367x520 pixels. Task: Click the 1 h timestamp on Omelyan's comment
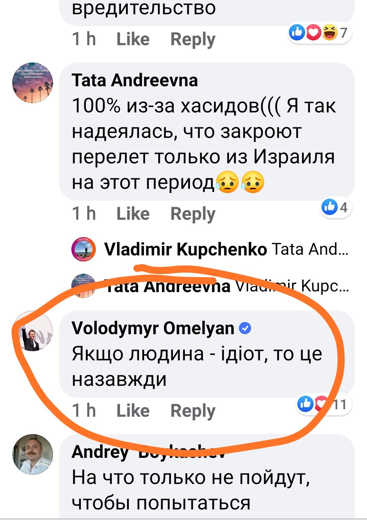(x=84, y=411)
